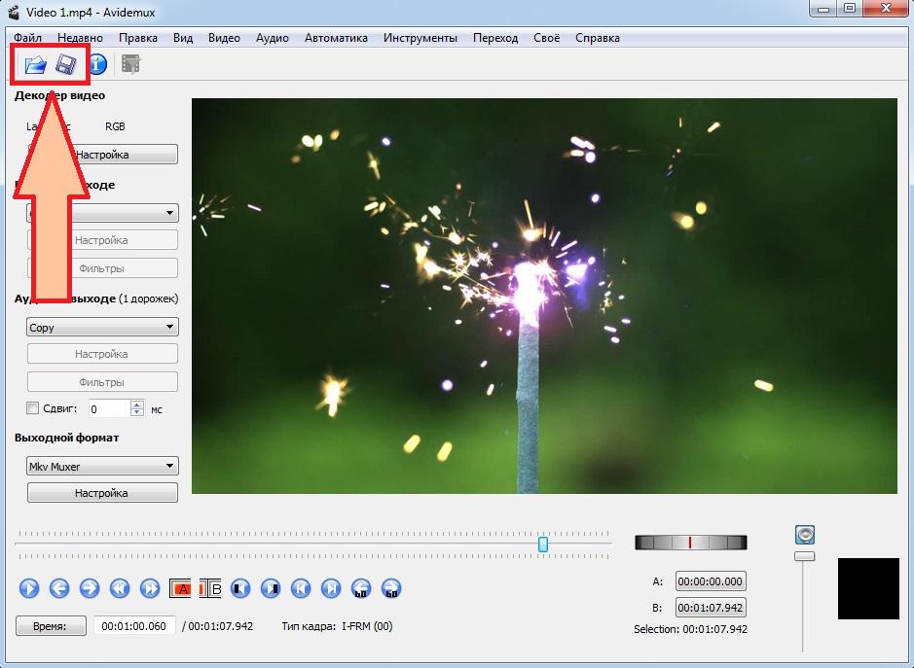The width and height of the screenshot is (914, 668).
Task: Enable the Сдвиг audio shift checkbox
Action: point(33,409)
